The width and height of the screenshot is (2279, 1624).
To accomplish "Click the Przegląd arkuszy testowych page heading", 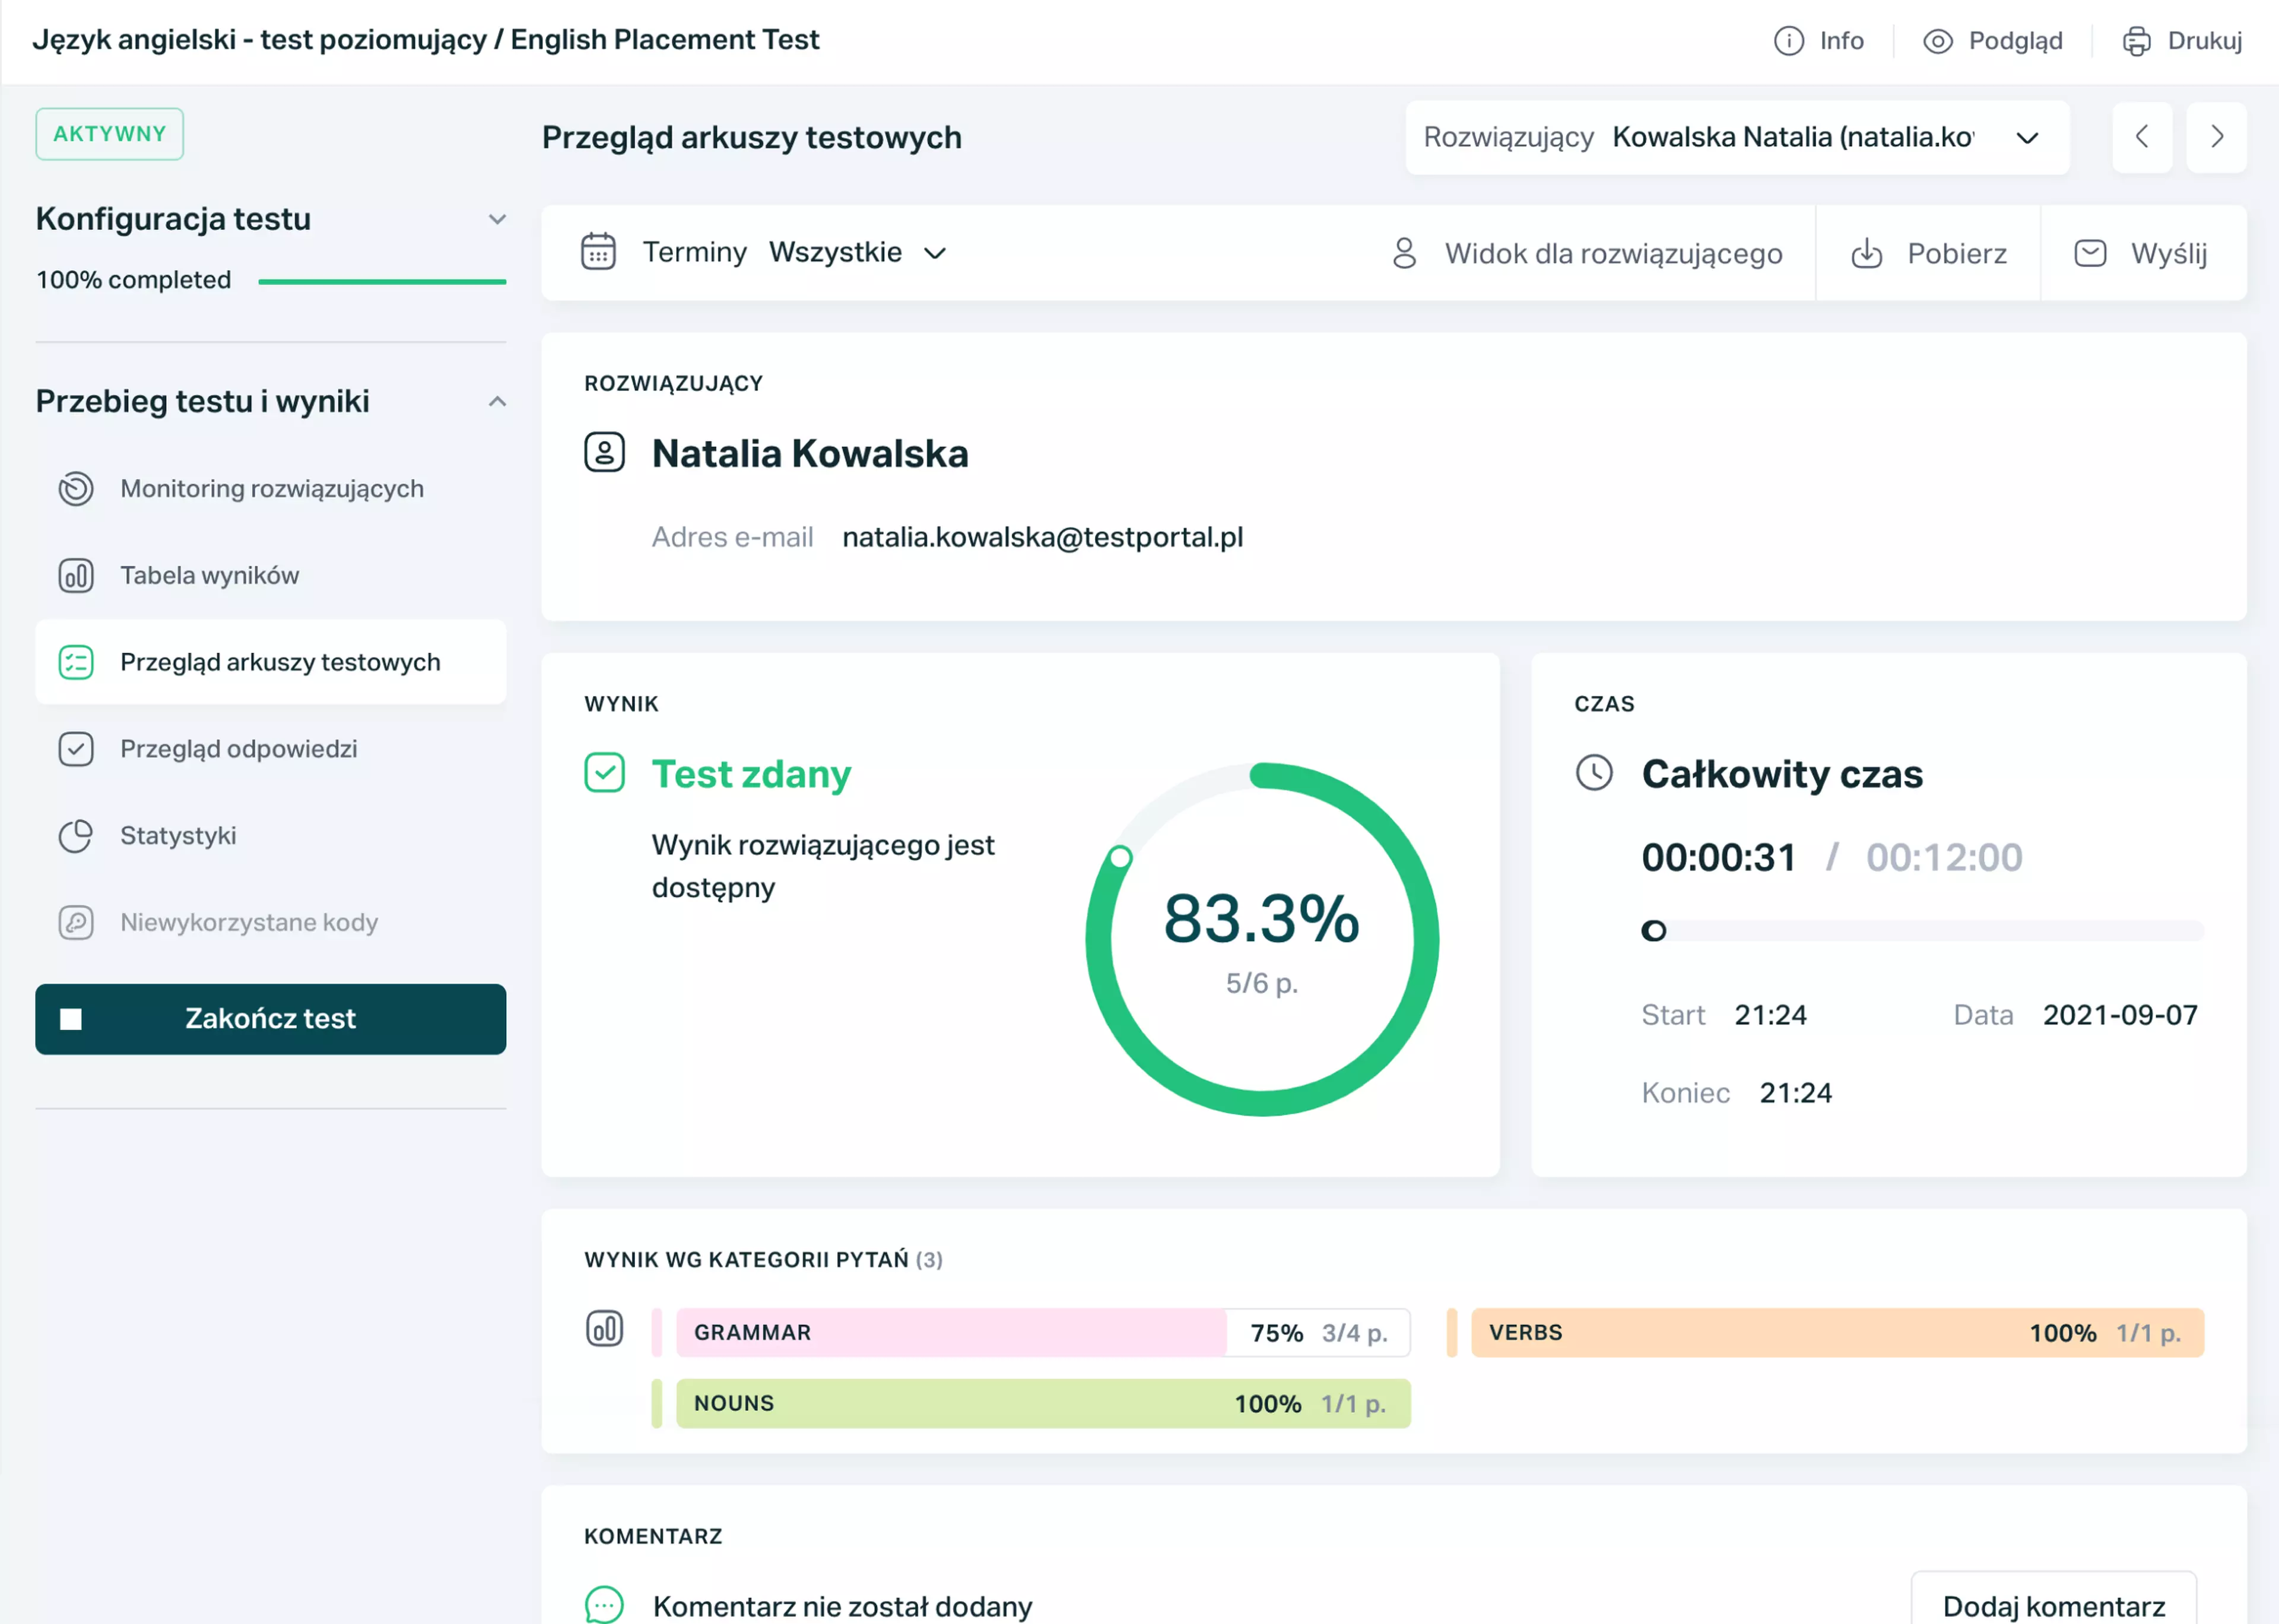I will coord(752,138).
